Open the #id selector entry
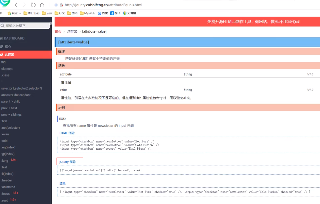The image size is (320, 204). point(4,62)
